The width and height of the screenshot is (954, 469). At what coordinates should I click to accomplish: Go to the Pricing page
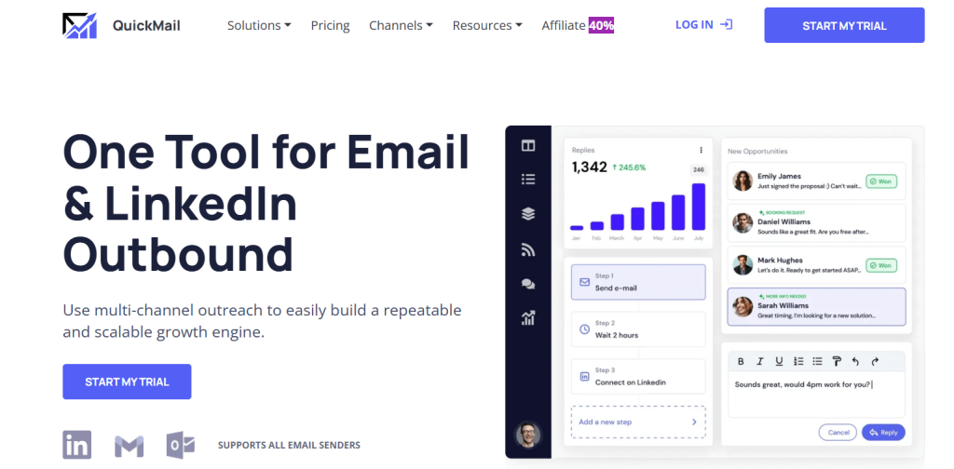(x=331, y=25)
